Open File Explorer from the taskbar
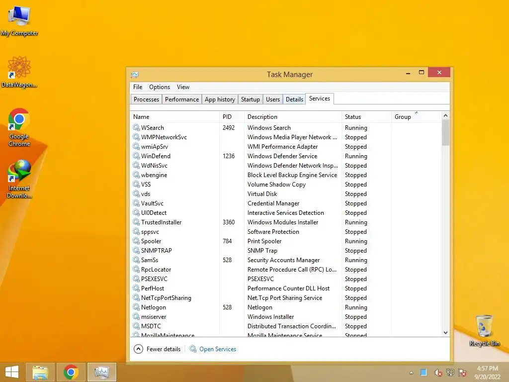509x382 pixels. 40,372
